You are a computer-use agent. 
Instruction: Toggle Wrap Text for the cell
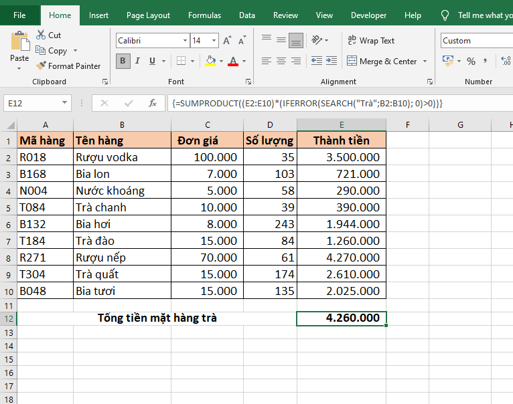371,41
